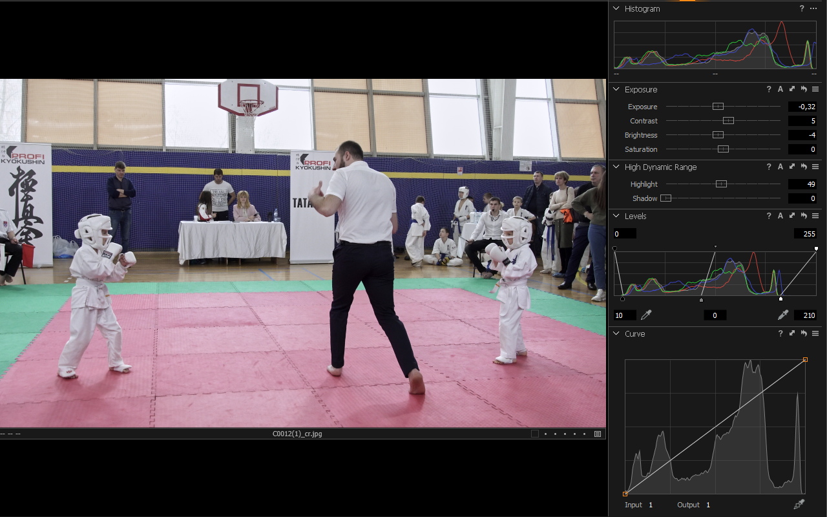Open Exposure panel presets menu

[x=815, y=89]
